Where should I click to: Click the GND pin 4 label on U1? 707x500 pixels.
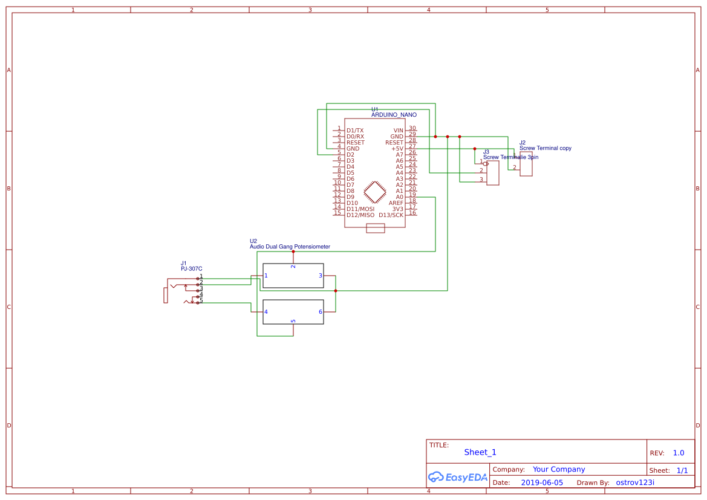point(354,148)
